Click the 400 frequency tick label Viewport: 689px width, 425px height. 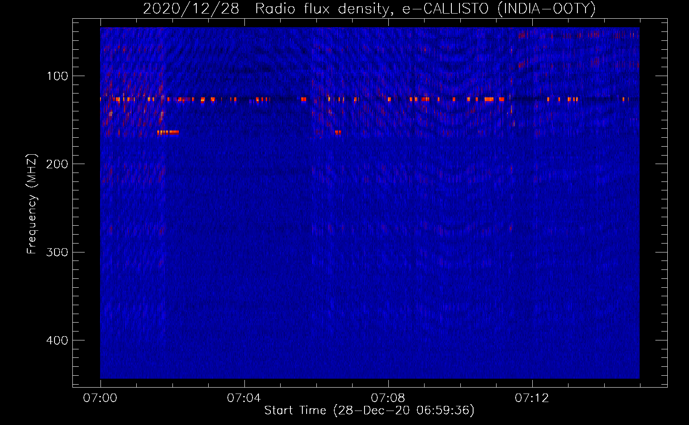click(57, 340)
